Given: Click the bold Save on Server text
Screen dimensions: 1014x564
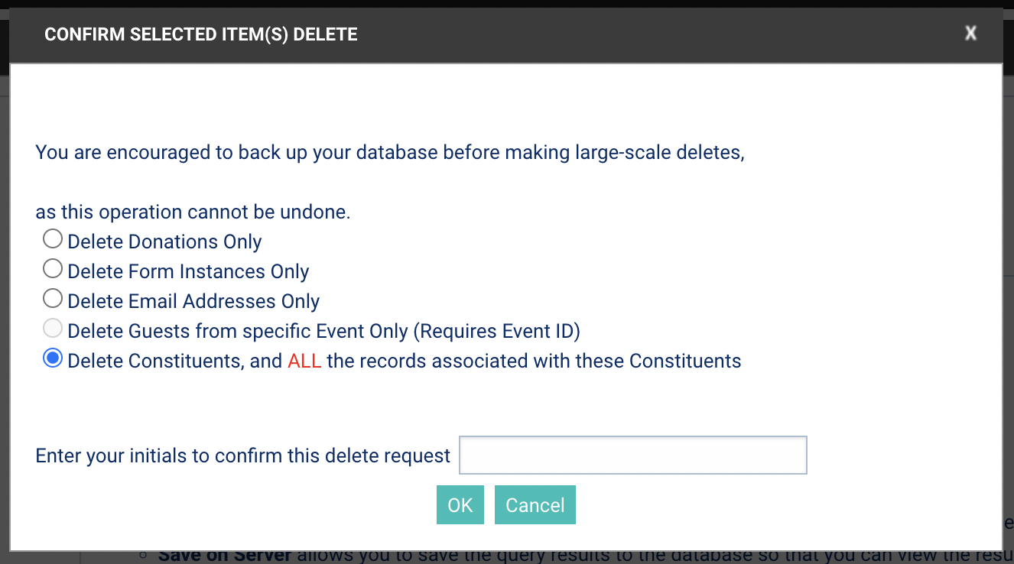Looking at the screenshot, I should (x=225, y=556).
